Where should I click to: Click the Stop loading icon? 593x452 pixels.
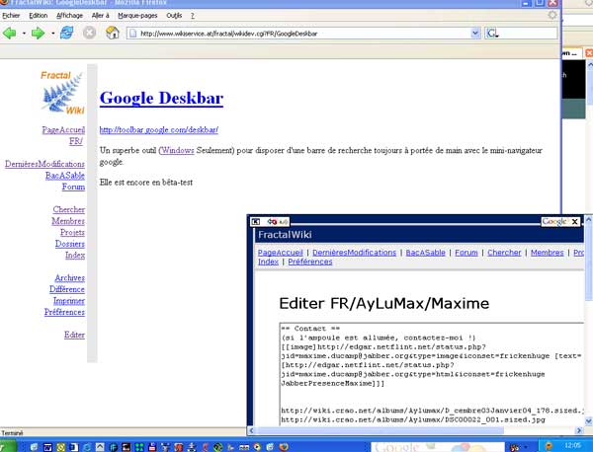pos(89,34)
